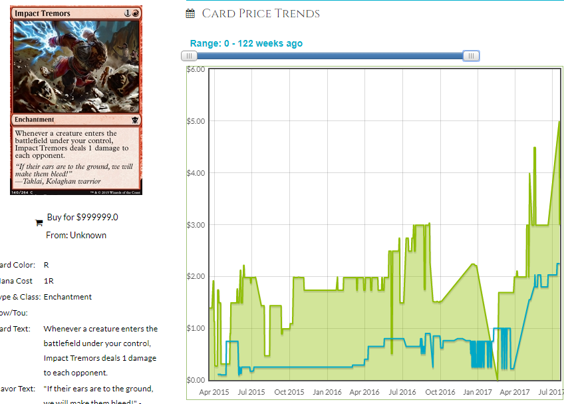Screen dimensions: 564x404
Task: Click the "Apr 2017" x-axis label
Action: (x=515, y=392)
